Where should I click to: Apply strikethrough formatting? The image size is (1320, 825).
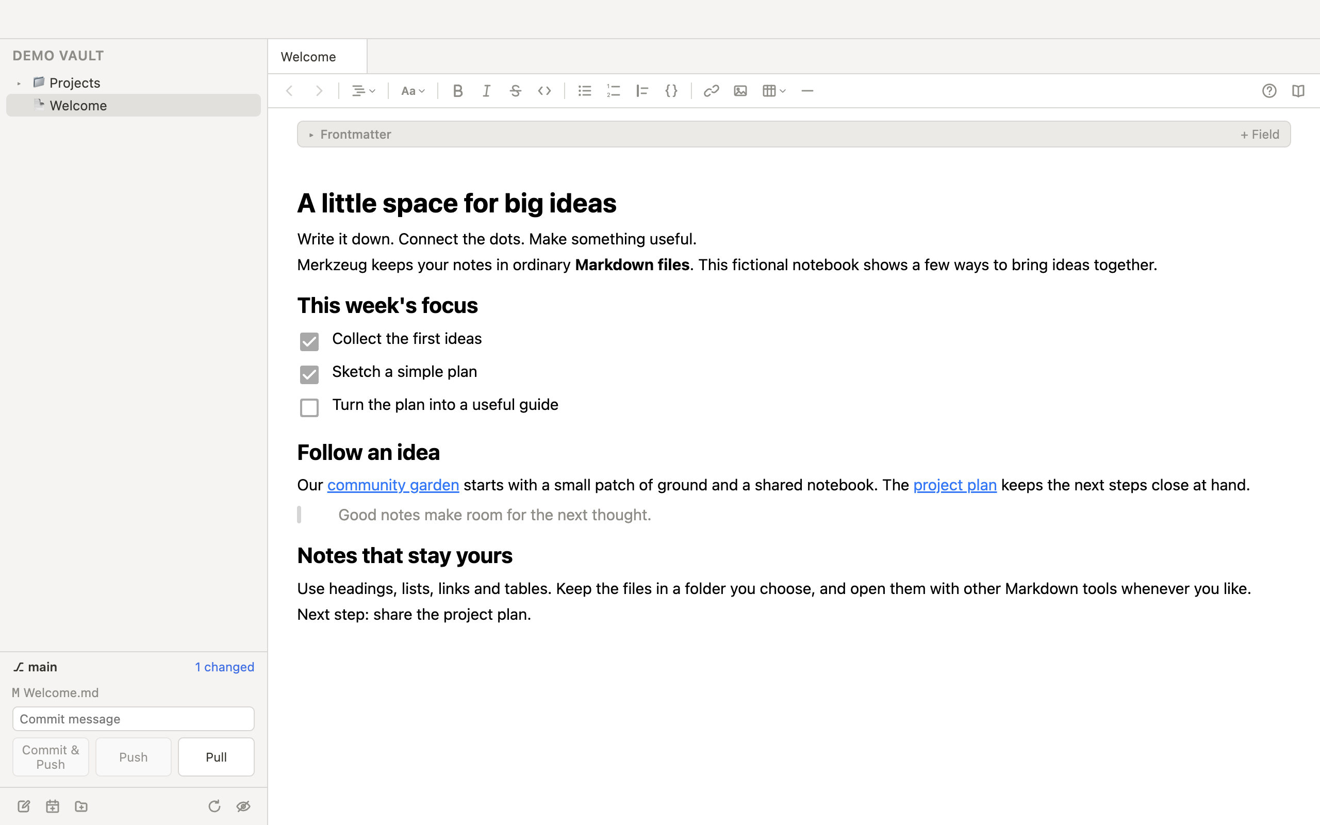[516, 91]
